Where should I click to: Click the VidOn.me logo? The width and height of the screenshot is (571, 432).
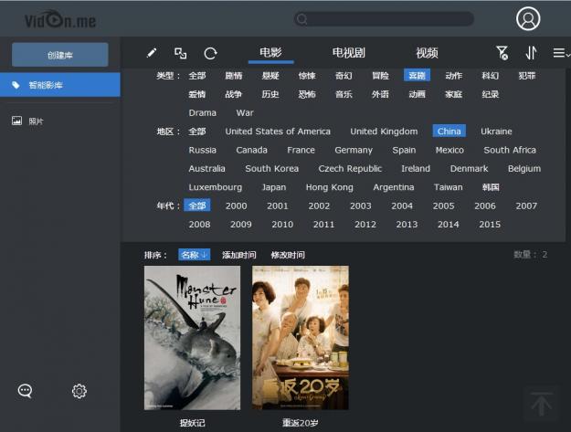click(60, 19)
